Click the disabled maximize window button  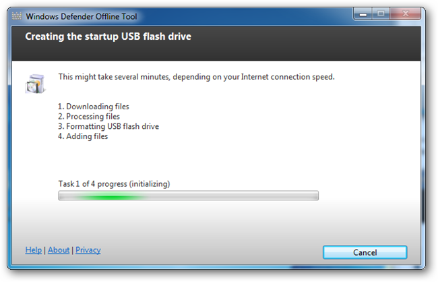[x=381, y=13]
